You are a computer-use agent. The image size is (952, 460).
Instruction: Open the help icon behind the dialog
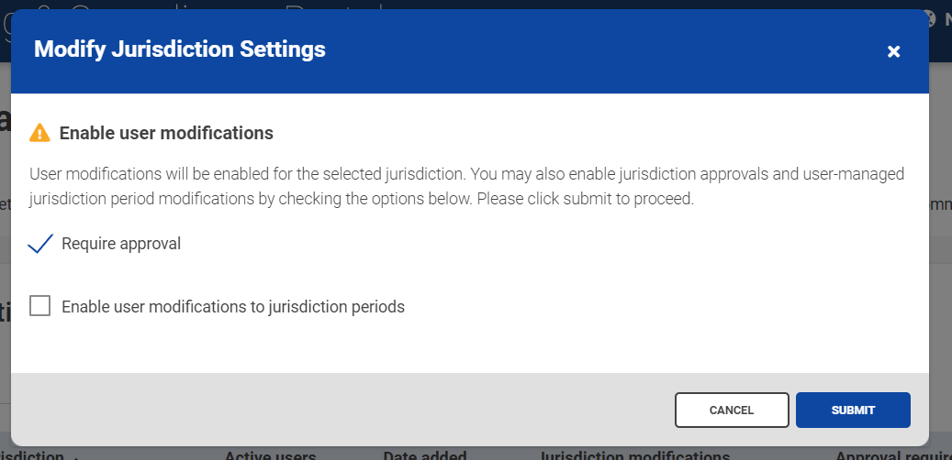pos(929,18)
